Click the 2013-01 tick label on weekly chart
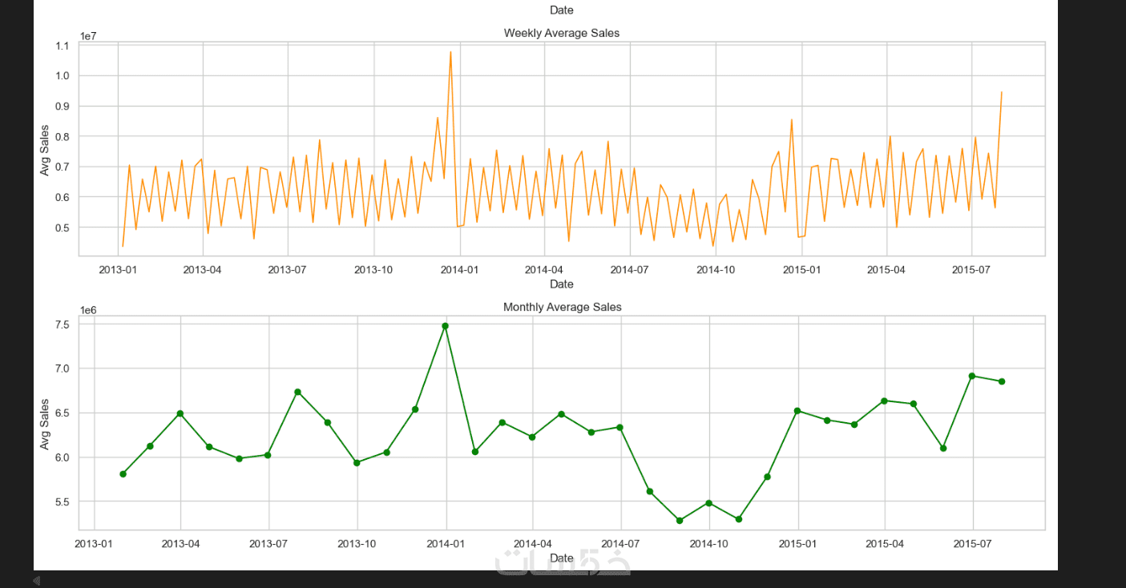The width and height of the screenshot is (1126, 588). coord(118,269)
